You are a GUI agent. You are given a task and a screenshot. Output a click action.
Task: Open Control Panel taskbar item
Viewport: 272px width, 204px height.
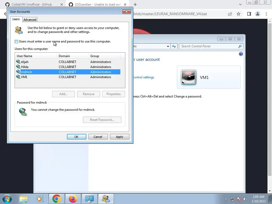coord(89,199)
